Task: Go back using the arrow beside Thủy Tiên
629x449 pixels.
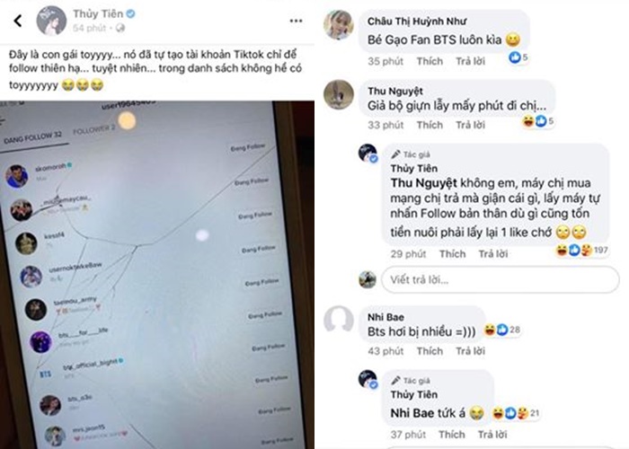Action: (x=18, y=21)
